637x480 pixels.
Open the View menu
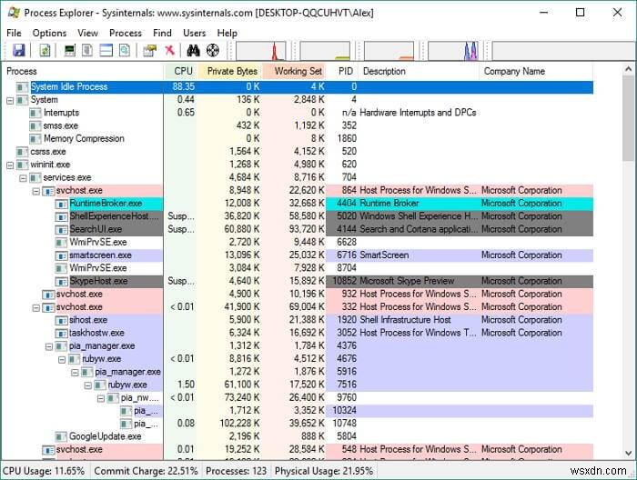87,33
